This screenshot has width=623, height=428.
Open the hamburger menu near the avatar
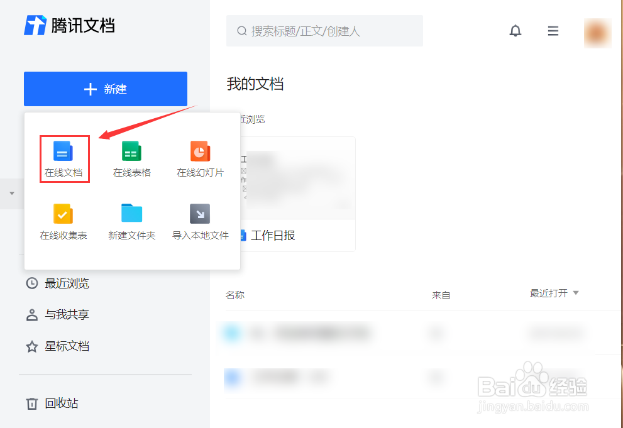coord(553,30)
